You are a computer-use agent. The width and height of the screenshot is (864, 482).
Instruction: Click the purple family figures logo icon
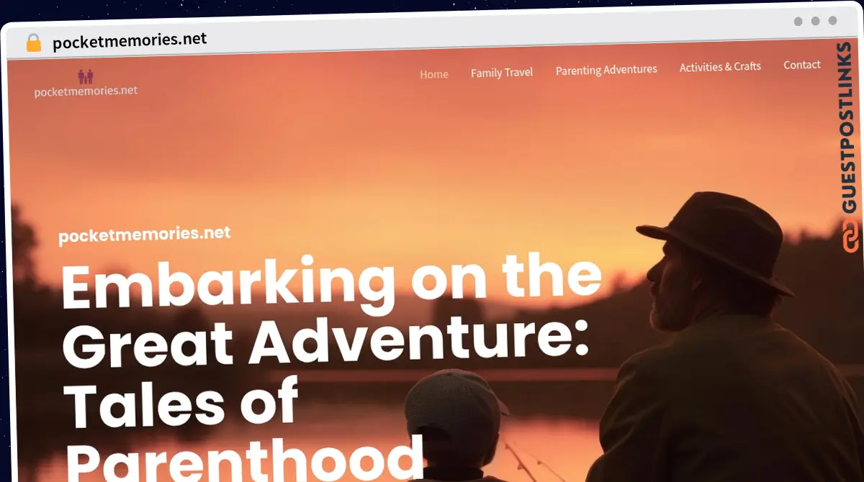point(86,76)
